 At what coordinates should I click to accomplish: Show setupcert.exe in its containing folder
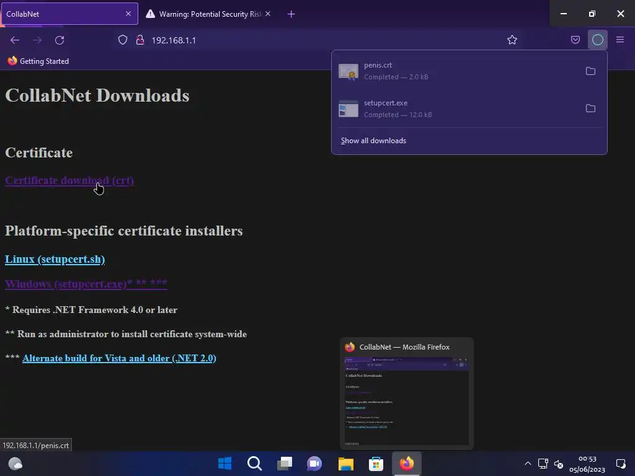590,108
